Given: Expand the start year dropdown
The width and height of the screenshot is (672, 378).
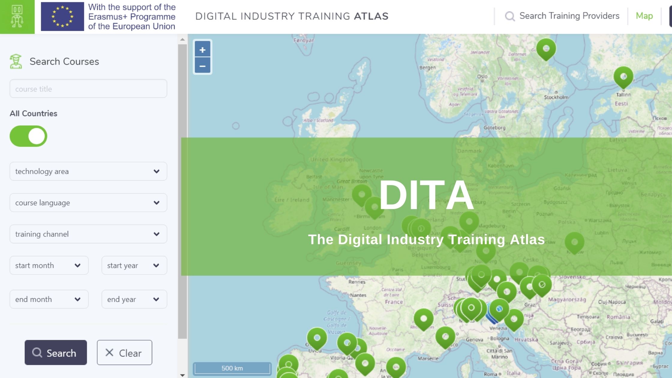Looking at the screenshot, I should (x=134, y=265).
